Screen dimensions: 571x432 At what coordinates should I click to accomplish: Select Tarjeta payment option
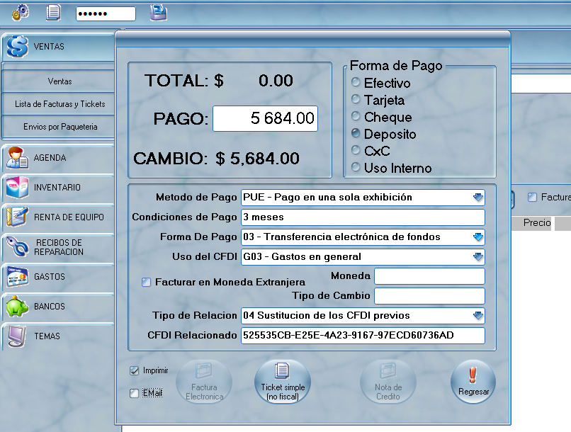[x=356, y=99]
